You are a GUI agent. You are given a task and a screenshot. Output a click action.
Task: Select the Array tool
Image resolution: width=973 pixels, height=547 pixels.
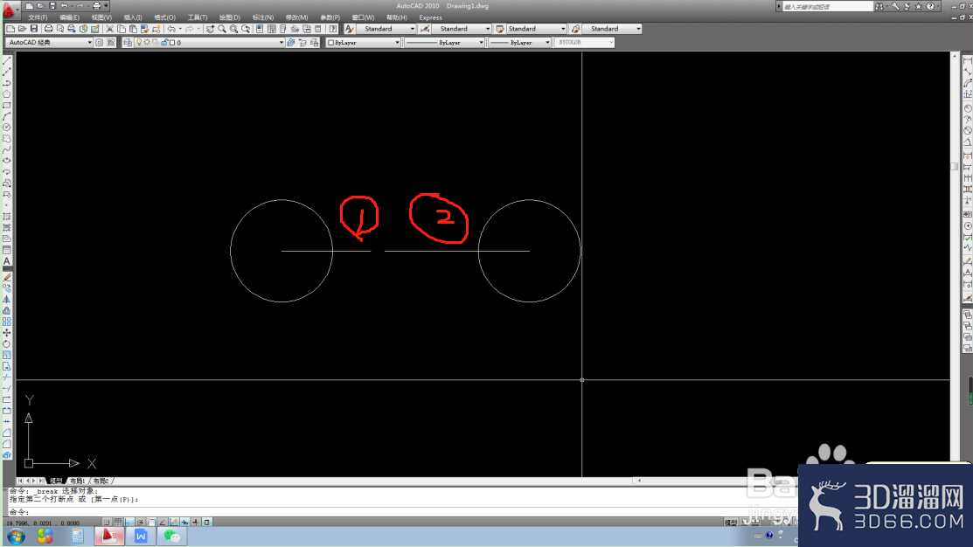point(7,322)
